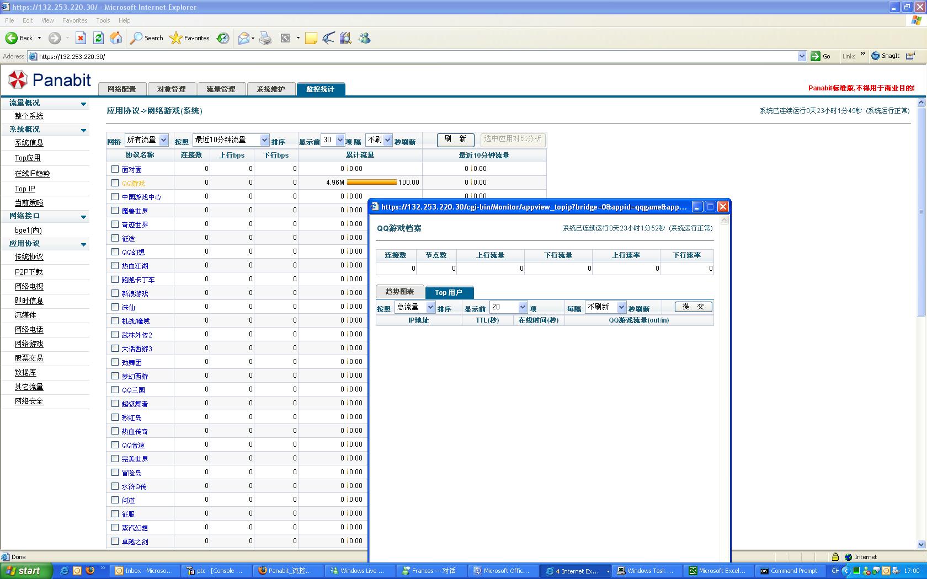Check the 跑跑卡丁车 checkbox
The height and width of the screenshot is (579, 927).
tap(115, 280)
